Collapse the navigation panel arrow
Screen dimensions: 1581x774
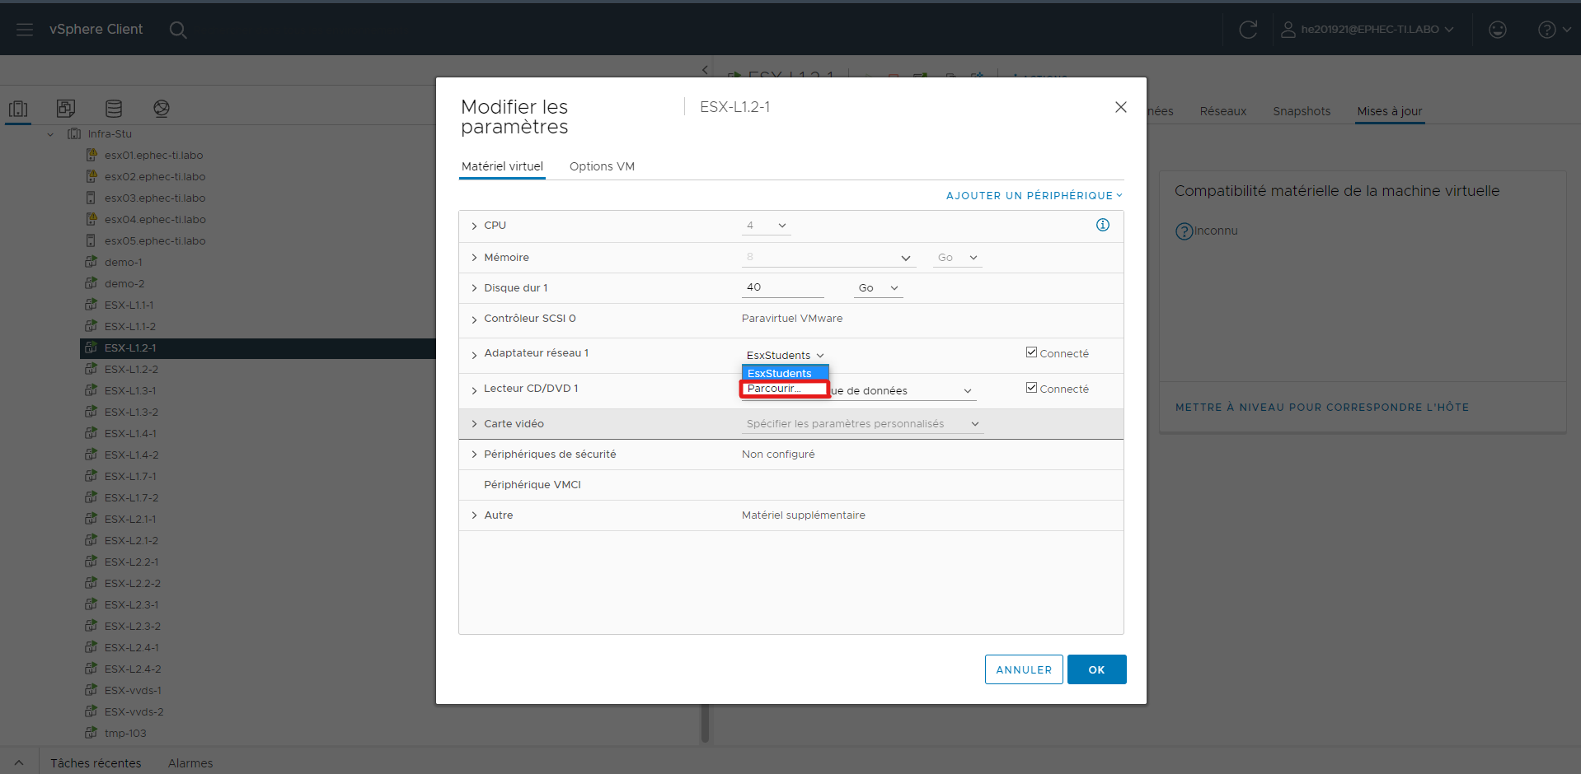[705, 70]
